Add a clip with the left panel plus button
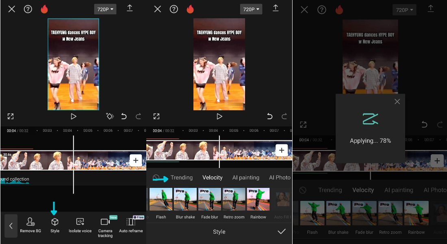The width and height of the screenshot is (447, 244). click(136, 160)
